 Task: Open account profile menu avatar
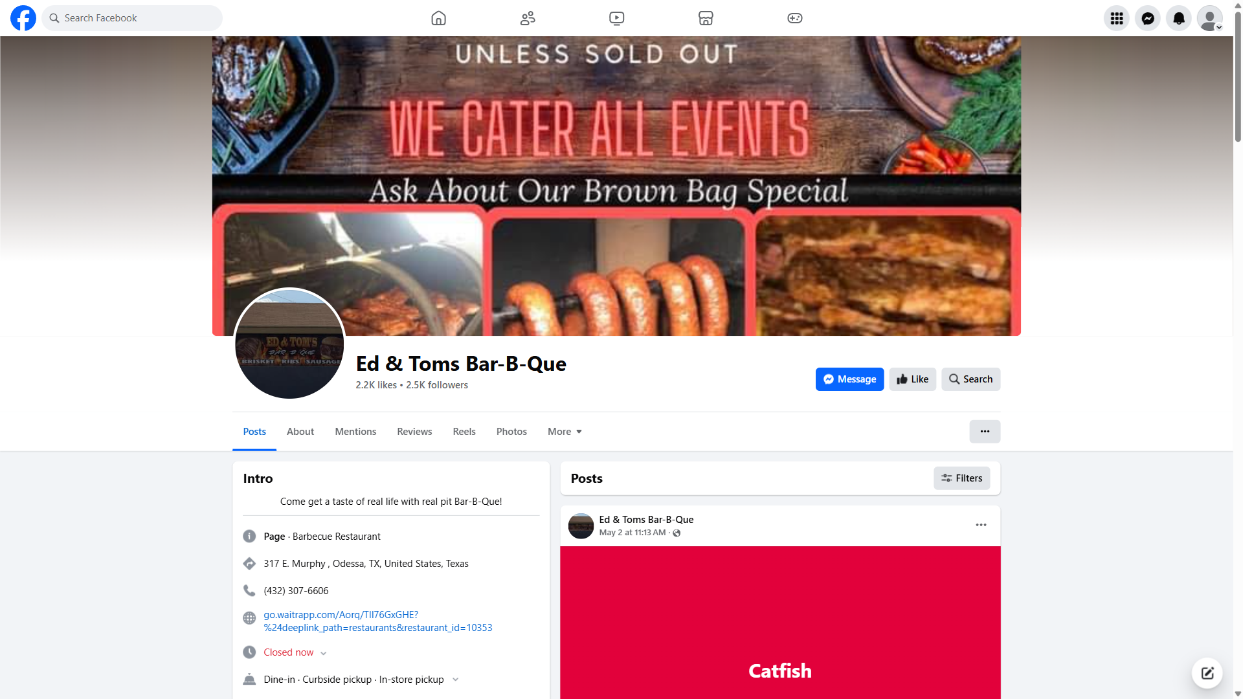1210,18
